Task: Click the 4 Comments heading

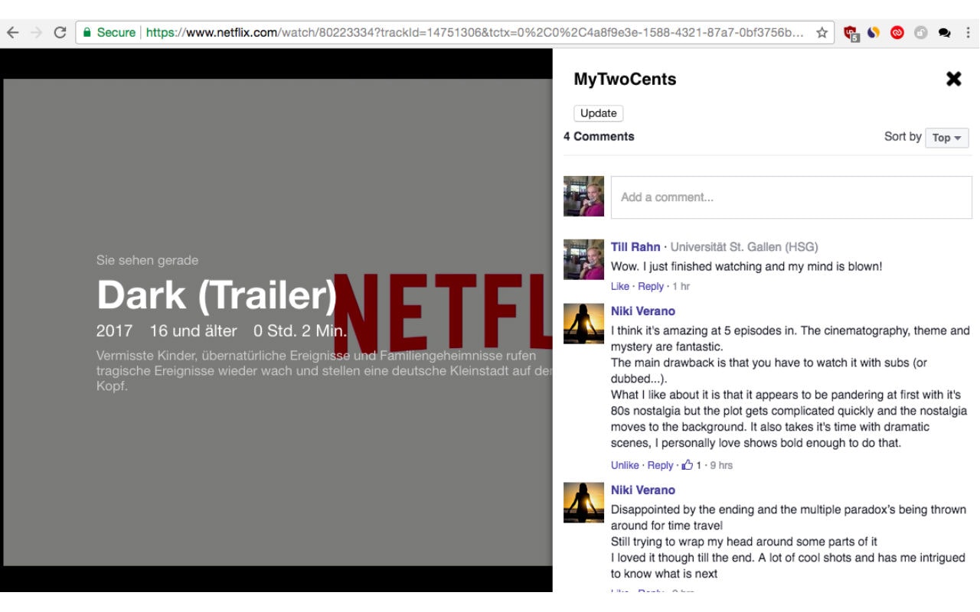Action: pyautogui.click(x=599, y=136)
